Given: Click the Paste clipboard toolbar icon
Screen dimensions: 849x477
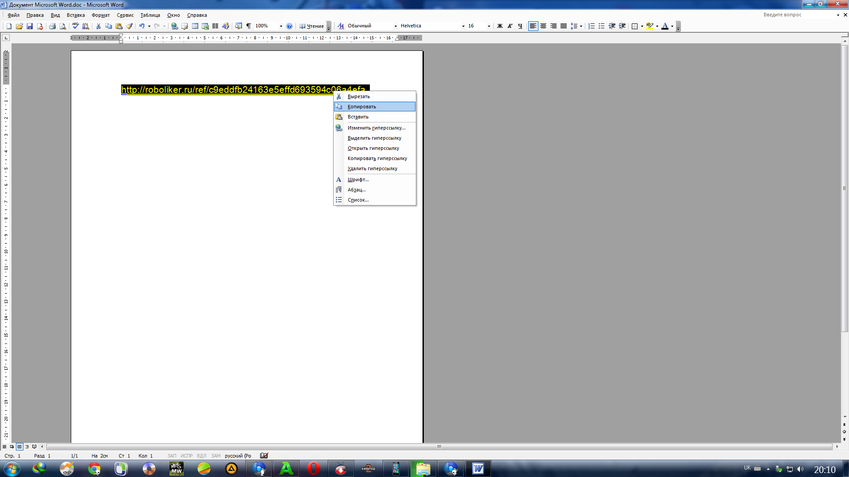Looking at the screenshot, I should pos(119,26).
